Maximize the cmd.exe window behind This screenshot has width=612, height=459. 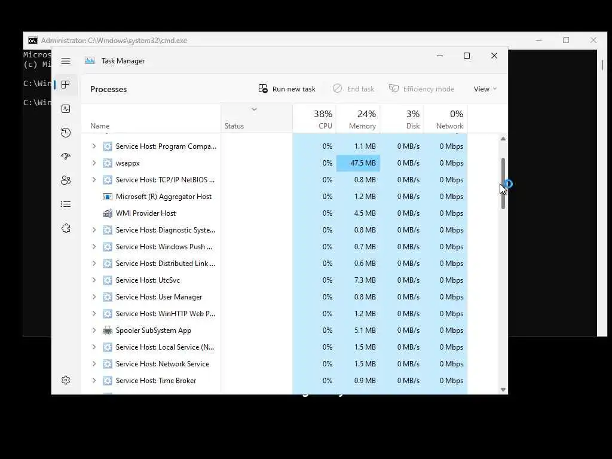(x=566, y=40)
